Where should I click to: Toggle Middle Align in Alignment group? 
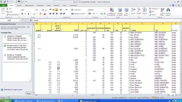click(x=53, y=10)
